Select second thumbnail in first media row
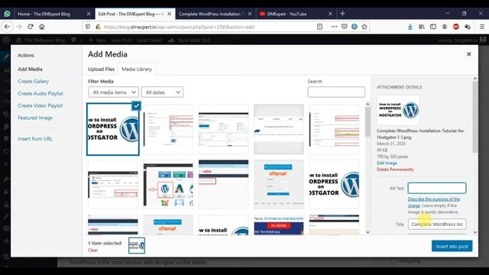 coord(168,129)
